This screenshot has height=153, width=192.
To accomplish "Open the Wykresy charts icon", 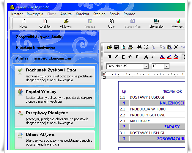I will (178, 21).
